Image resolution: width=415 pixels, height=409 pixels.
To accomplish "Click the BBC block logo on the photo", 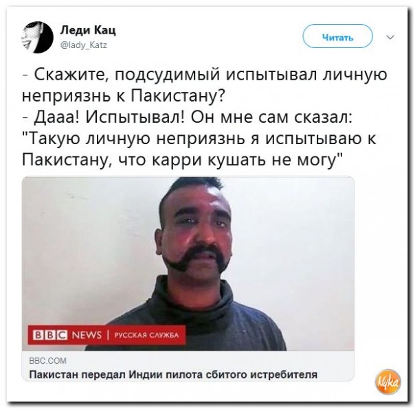I will click(x=50, y=335).
